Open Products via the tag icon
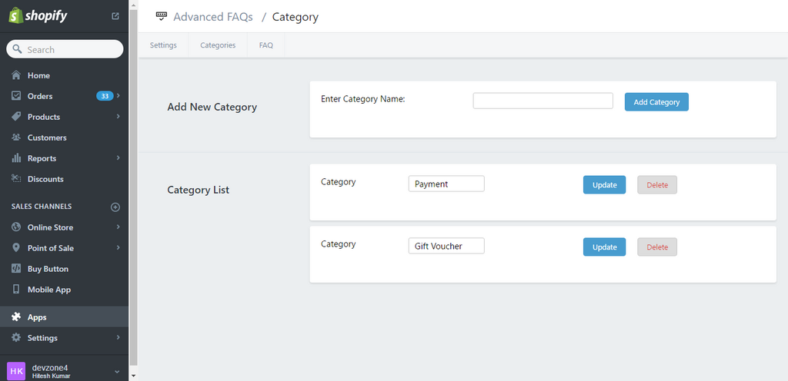The height and width of the screenshot is (381, 788). (17, 117)
